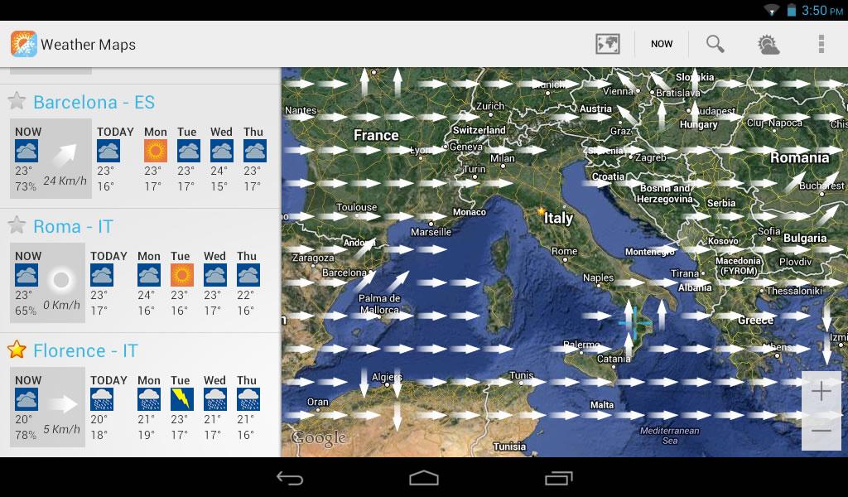This screenshot has width=848, height=497.
Task: Click the Rome label on the map
Action: (x=564, y=252)
